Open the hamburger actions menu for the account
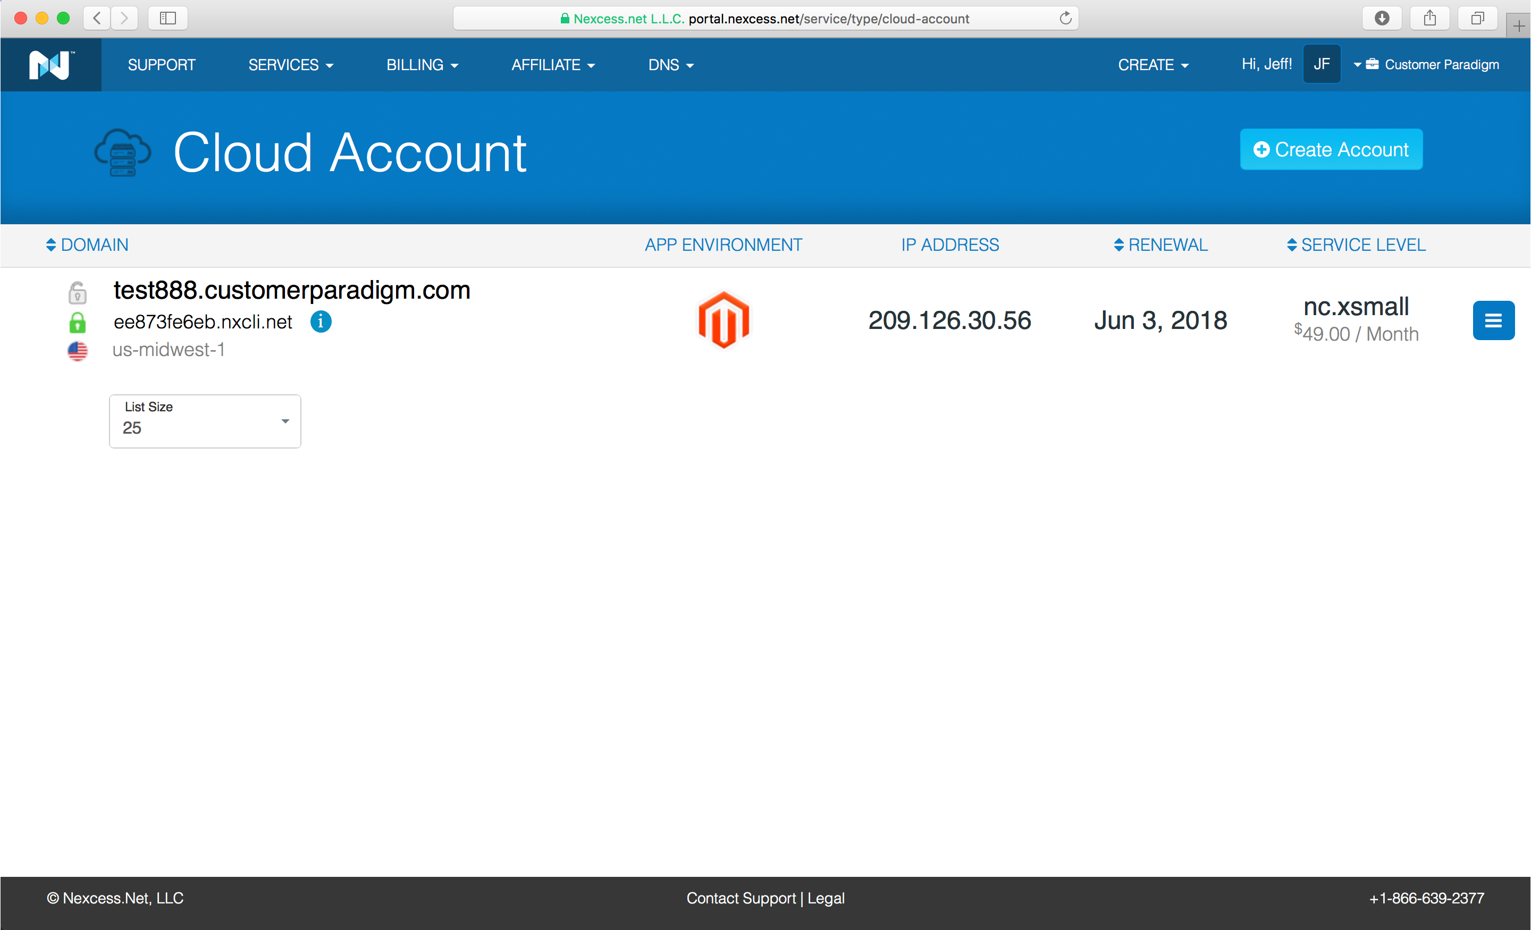The width and height of the screenshot is (1531, 930). tap(1493, 320)
